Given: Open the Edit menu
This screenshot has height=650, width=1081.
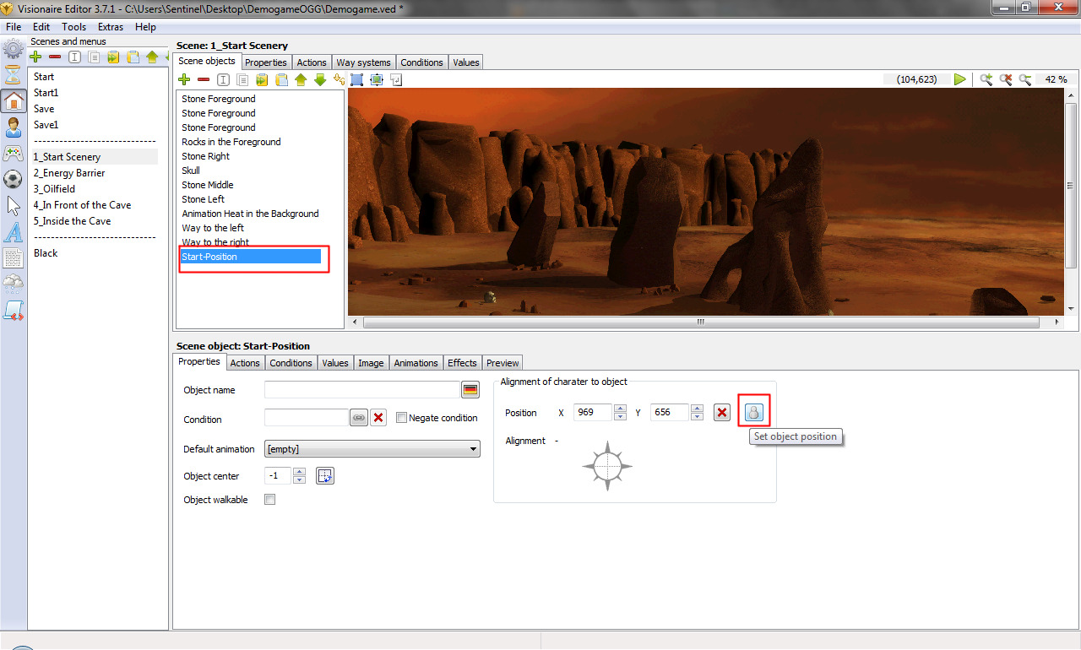Looking at the screenshot, I should tap(42, 27).
